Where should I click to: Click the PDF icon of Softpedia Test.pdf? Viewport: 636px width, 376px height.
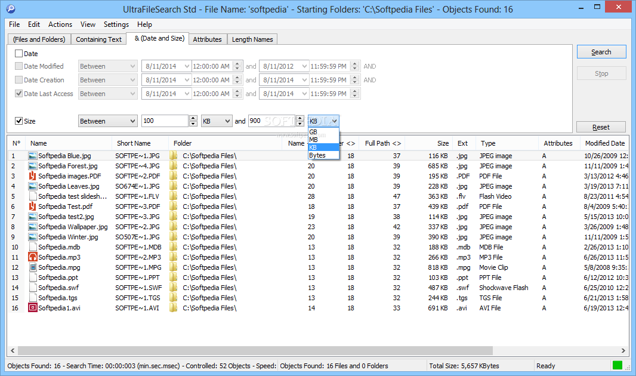click(x=32, y=207)
